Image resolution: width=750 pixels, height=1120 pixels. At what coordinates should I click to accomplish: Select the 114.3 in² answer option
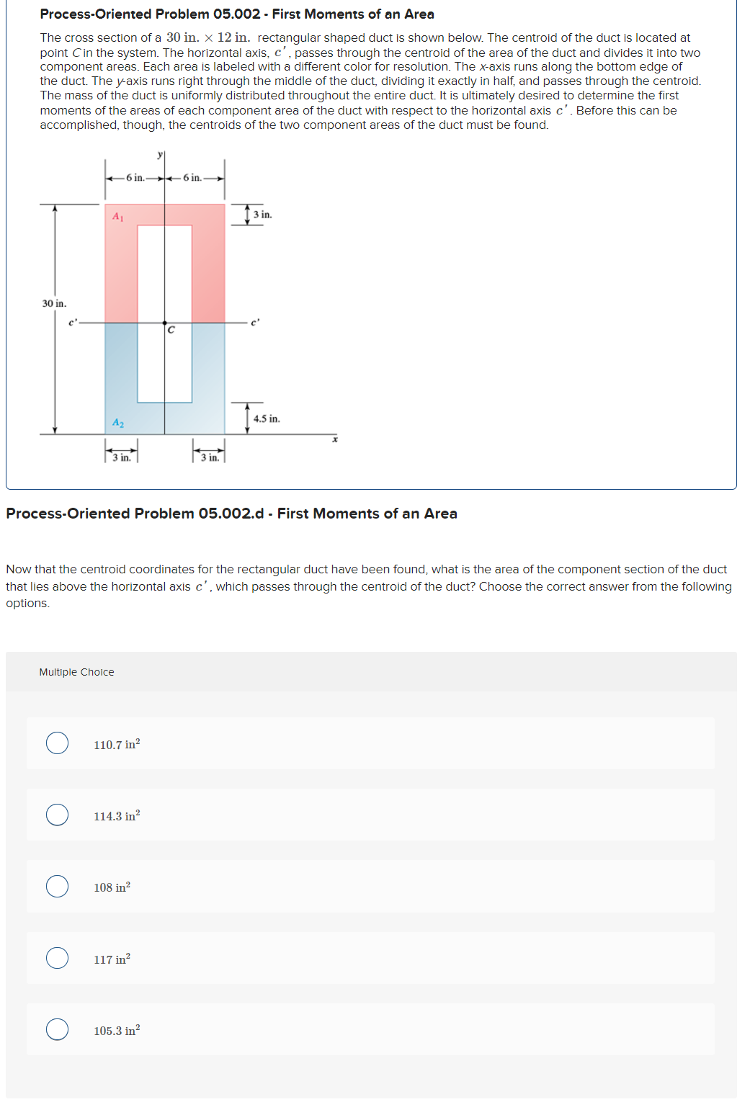coord(59,815)
